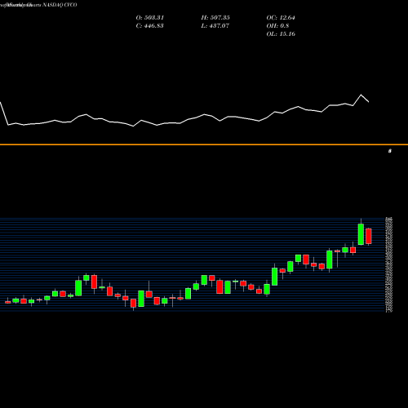The image size is (408, 408).
Task: Select the open price value O: 503.31
Action: [150, 18]
